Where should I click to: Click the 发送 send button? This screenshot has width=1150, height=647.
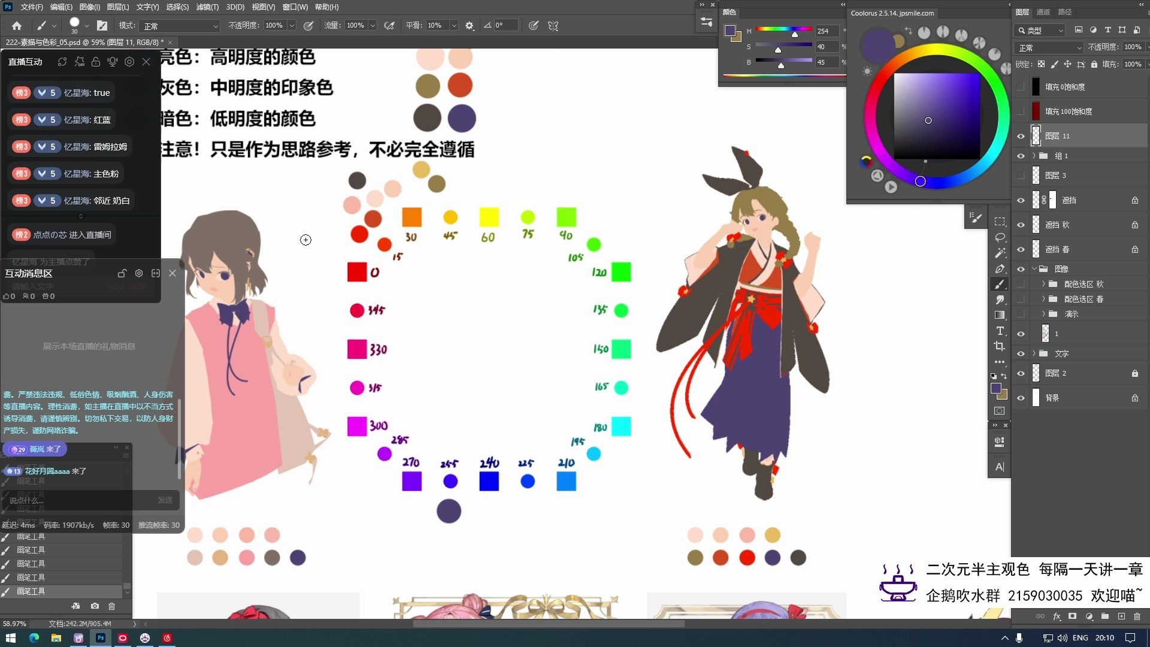[x=165, y=500]
